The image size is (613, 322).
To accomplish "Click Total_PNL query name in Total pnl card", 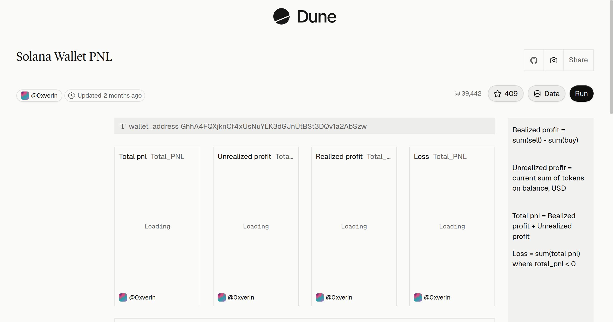I will [168, 156].
